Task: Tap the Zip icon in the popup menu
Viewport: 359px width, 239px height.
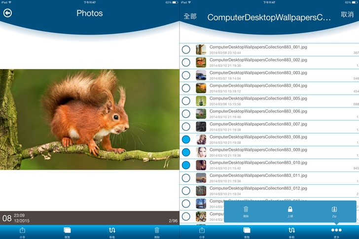Action: coord(334,210)
